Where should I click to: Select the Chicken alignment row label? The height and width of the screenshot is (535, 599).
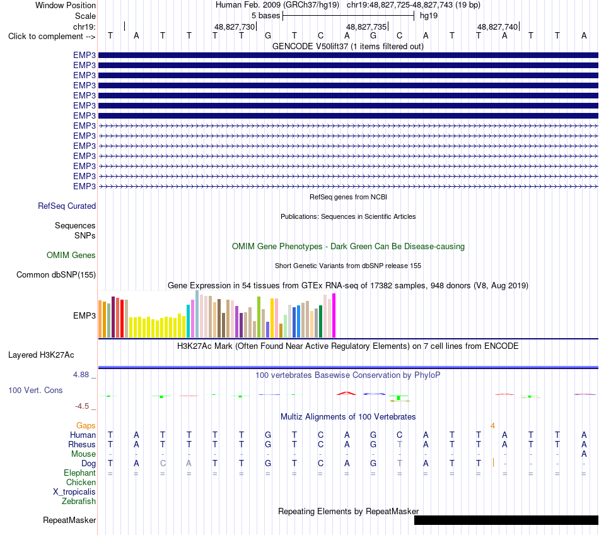(x=81, y=483)
